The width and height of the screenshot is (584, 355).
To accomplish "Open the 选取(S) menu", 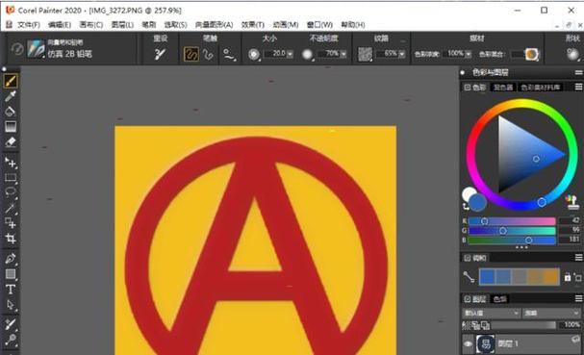I will (175, 25).
